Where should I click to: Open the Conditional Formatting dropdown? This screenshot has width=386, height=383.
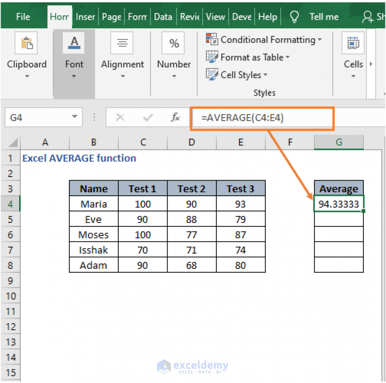coord(320,39)
